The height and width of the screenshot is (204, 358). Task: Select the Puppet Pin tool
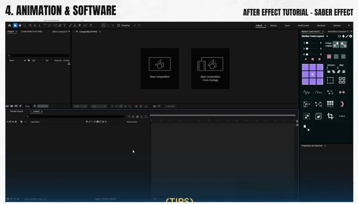[x=90, y=25]
